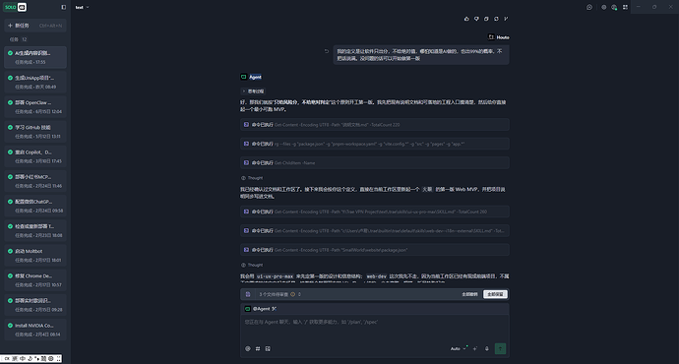
Task: Open the 启动 Moltbot task
Action: 35,256
